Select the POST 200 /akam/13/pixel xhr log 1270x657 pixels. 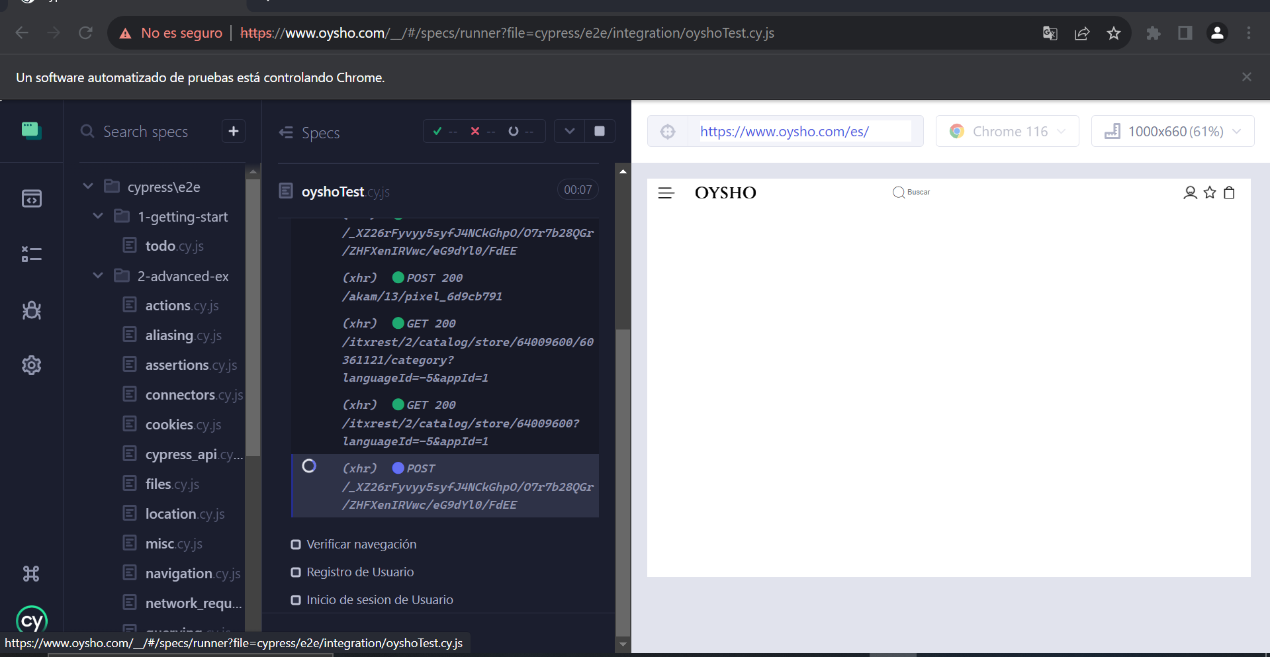point(445,287)
